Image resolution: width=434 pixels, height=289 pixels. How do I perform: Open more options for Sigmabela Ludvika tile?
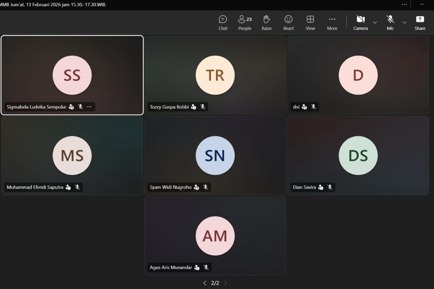click(x=89, y=107)
